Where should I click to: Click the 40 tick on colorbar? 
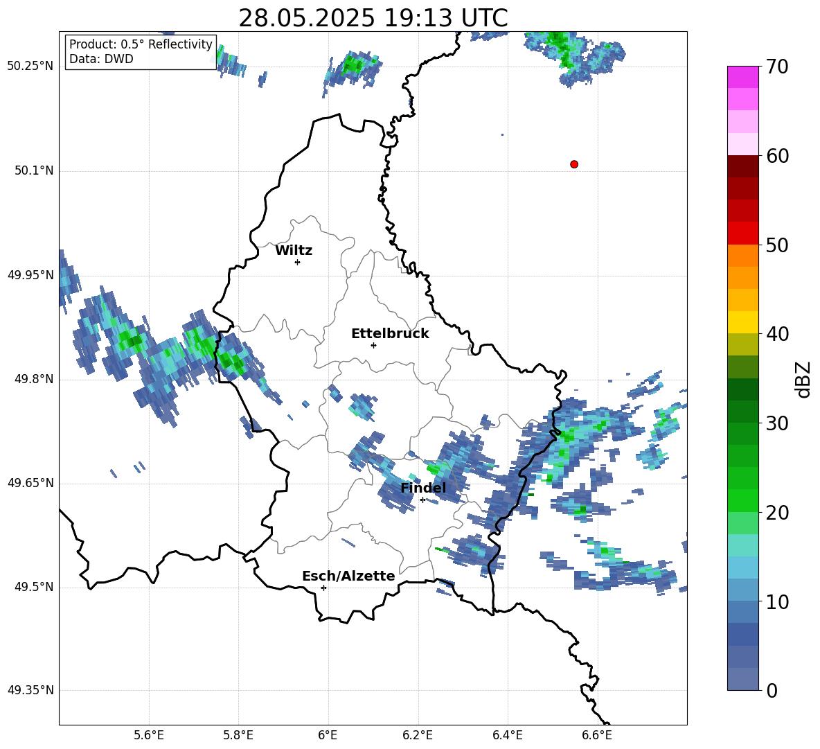[776, 334]
